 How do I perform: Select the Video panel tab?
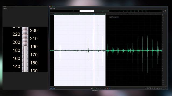[5, 8]
